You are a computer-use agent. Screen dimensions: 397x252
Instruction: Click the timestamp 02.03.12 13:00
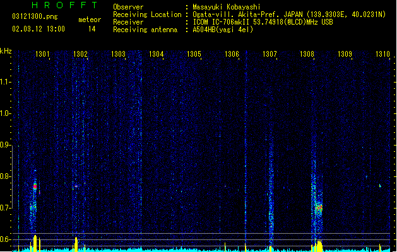[39, 29]
